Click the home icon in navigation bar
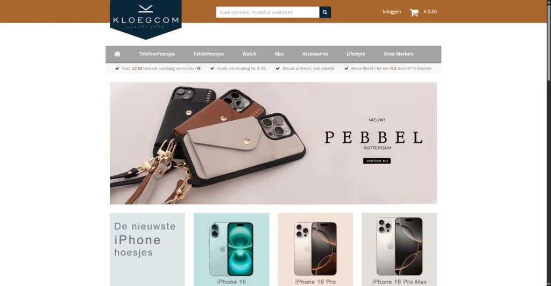Viewport: 551px width, 286px height. [x=117, y=54]
